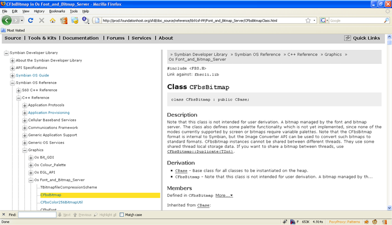392x225 pixels.
Task: Reload the page with the refresh icon
Action: pyautogui.click(x=31, y=21)
